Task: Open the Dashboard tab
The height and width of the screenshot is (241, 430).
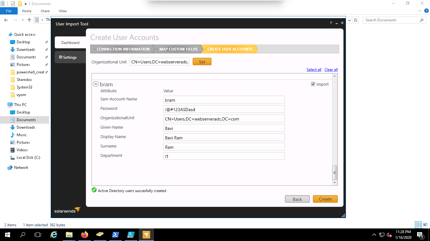Action: 70,43
